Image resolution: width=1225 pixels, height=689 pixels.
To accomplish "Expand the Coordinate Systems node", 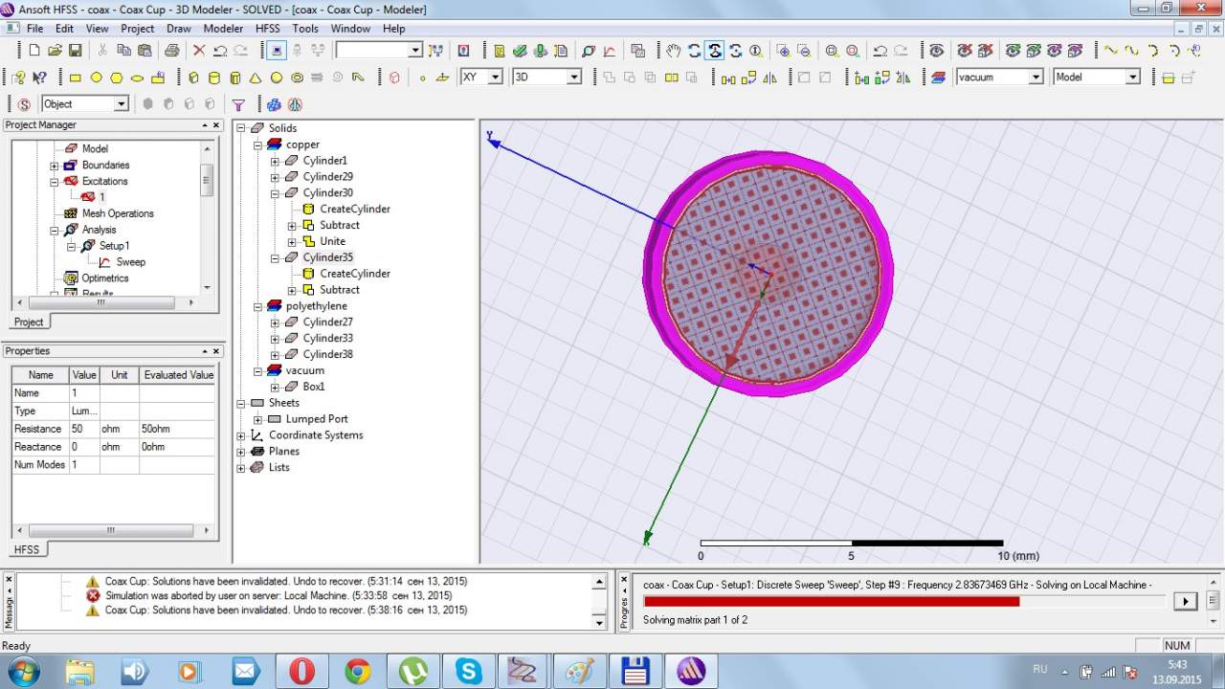I will [241, 435].
